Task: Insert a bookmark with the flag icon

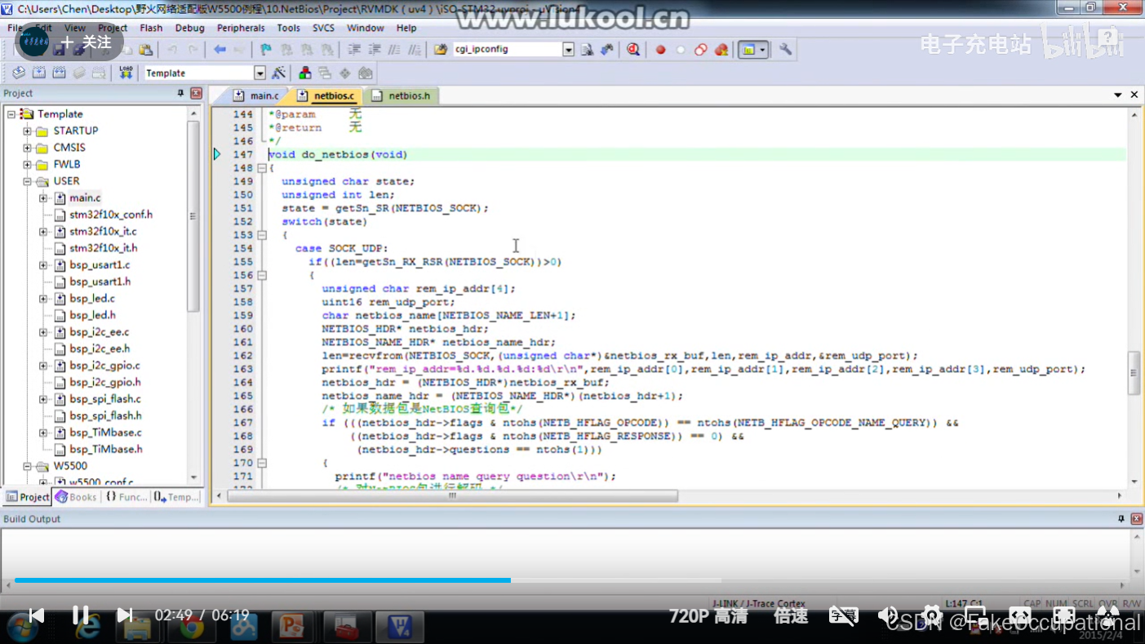Action: 266,50
